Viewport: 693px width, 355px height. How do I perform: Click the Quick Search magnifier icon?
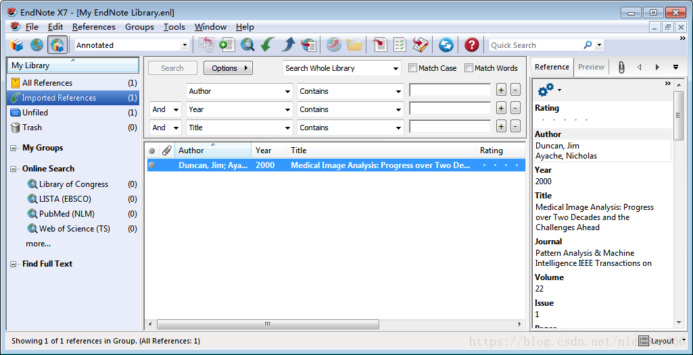588,45
